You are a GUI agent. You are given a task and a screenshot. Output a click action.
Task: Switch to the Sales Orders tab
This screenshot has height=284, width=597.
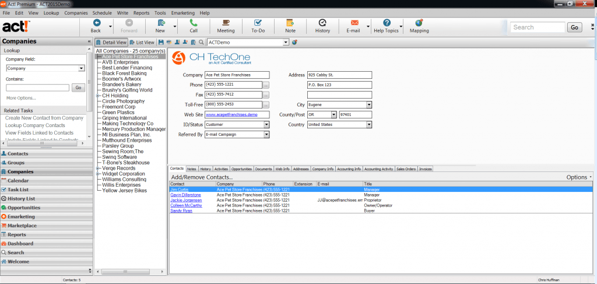pyautogui.click(x=406, y=169)
